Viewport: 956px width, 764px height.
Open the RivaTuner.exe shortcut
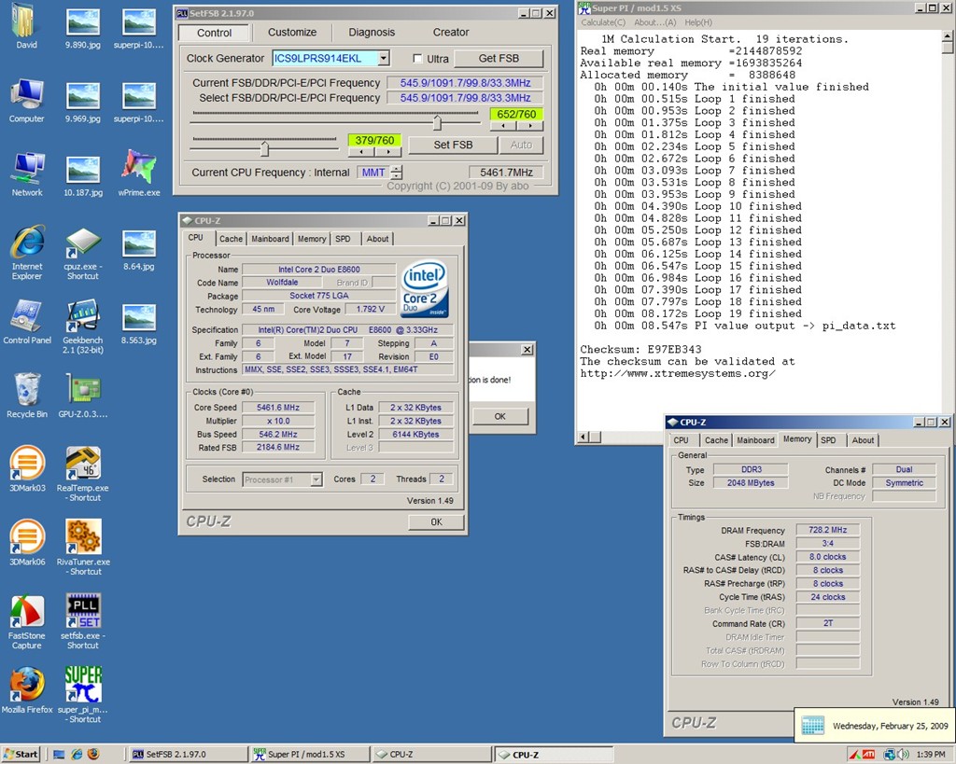click(x=83, y=546)
